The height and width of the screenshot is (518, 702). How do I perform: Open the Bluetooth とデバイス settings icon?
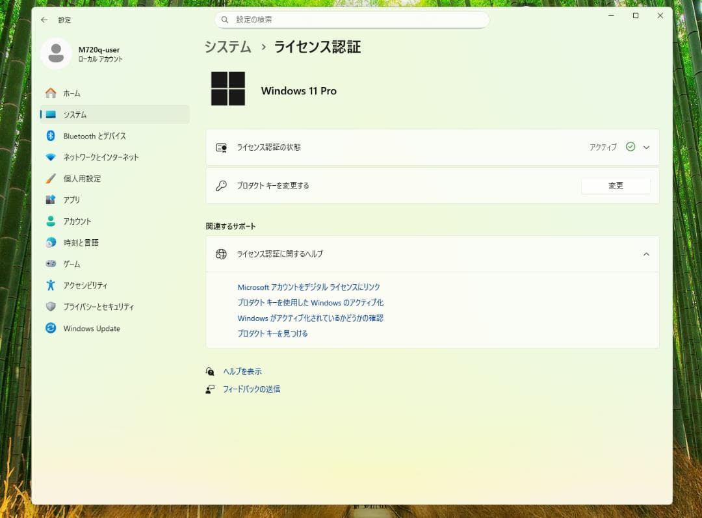pos(50,136)
